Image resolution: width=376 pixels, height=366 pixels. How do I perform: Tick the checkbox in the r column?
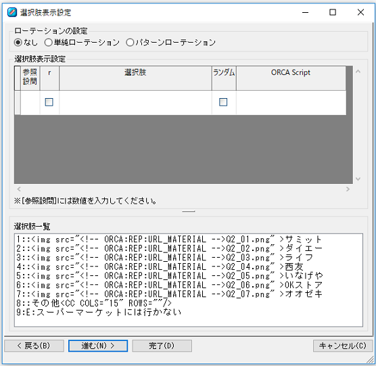tap(49, 102)
